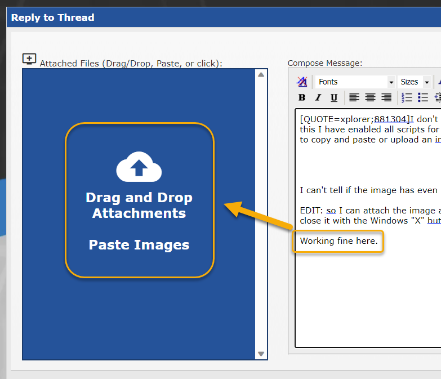Screen dimensions: 441x379
Task: Open the Fonts dropdown
Action: tap(355, 82)
